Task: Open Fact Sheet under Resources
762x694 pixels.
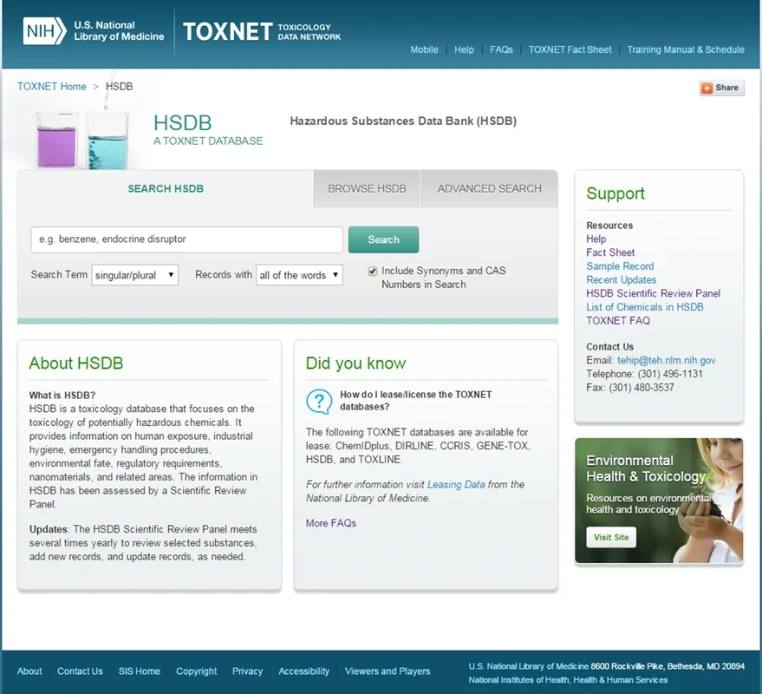Action: click(610, 252)
